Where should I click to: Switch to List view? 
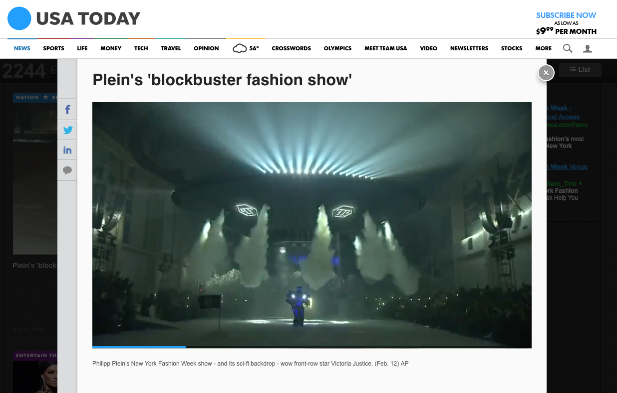click(x=580, y=70)
